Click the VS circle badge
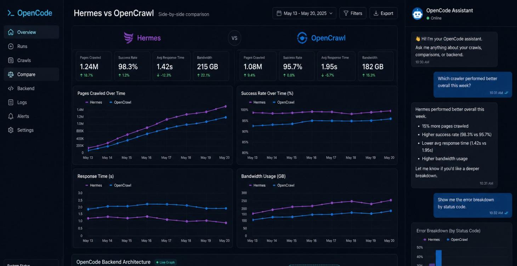Screen dimensions: 517x266 point(234,38)
